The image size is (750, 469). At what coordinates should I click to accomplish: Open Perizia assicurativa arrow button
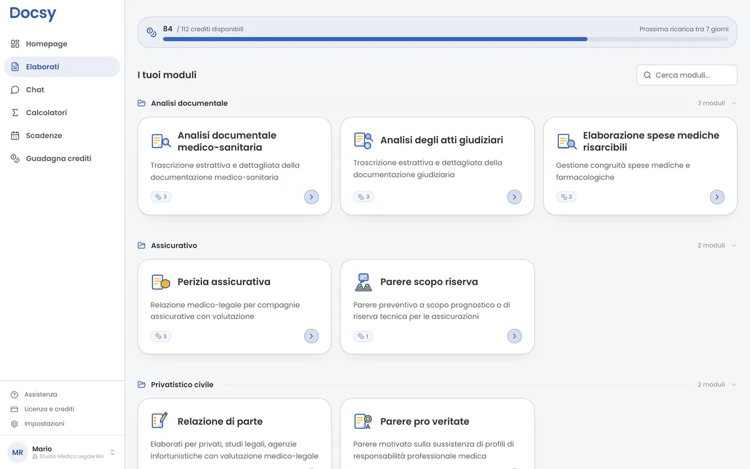(x=311, y=336)
